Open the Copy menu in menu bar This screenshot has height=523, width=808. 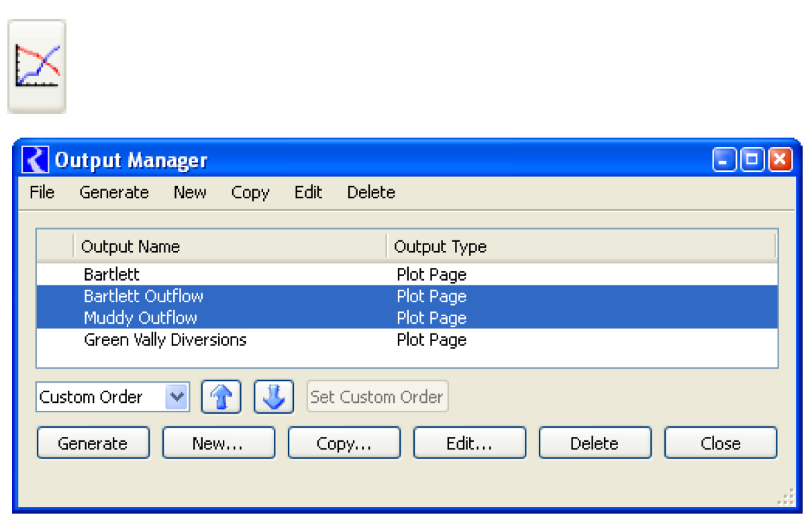point(250,193)
